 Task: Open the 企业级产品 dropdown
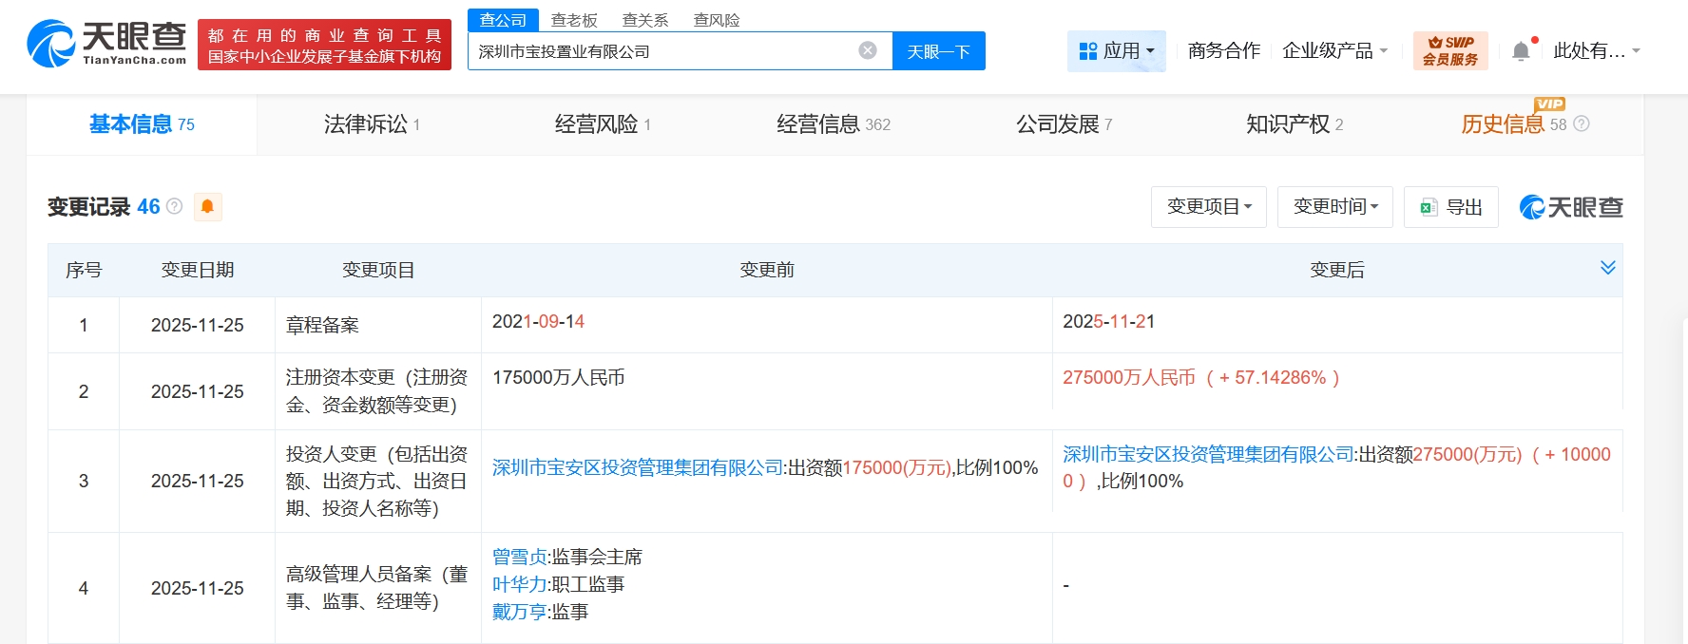click(1334, 51)
